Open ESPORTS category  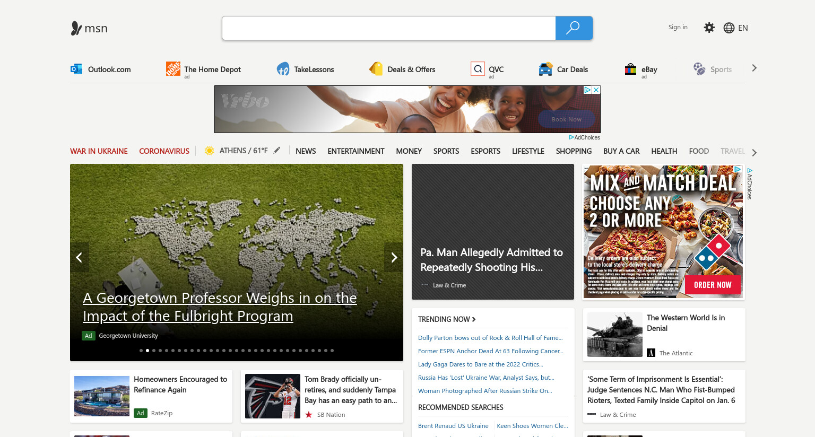point(485,151)
